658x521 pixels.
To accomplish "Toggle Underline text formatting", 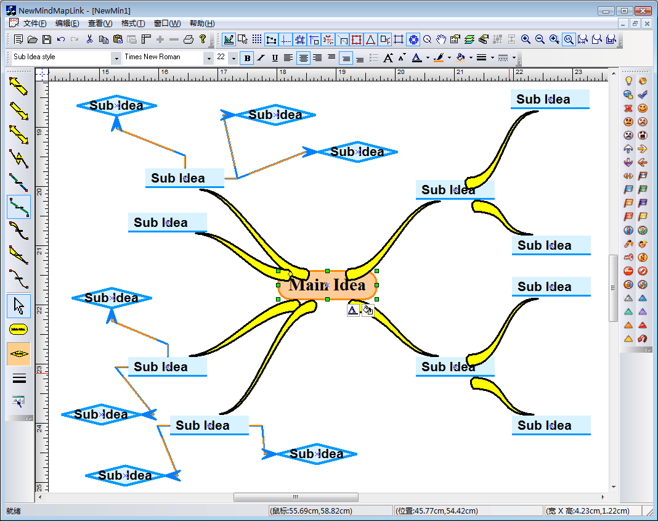I will (275, 58).
